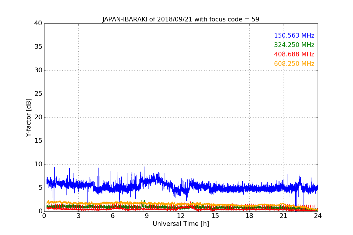
Task: Click the y-axis tick label 20
Action: (x=38, y=117)
